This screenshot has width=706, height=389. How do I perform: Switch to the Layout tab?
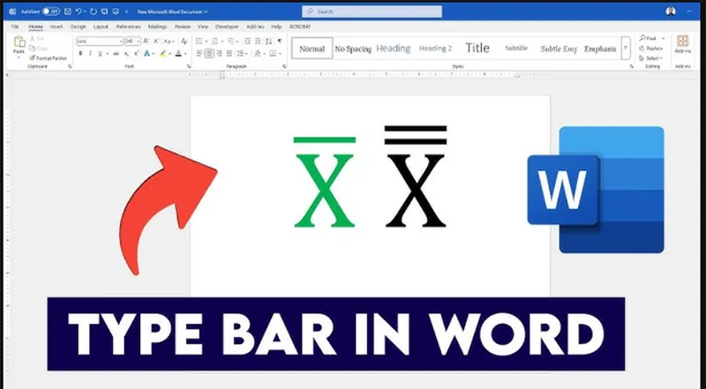click(101, 26)
